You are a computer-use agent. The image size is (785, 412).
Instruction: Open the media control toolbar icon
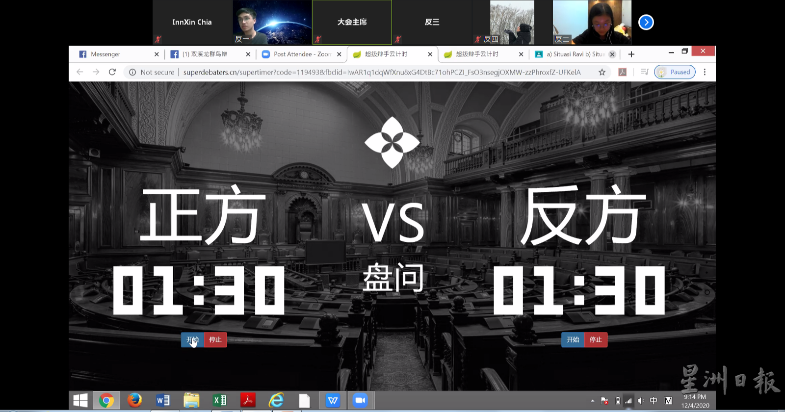(x=645, y=72)
